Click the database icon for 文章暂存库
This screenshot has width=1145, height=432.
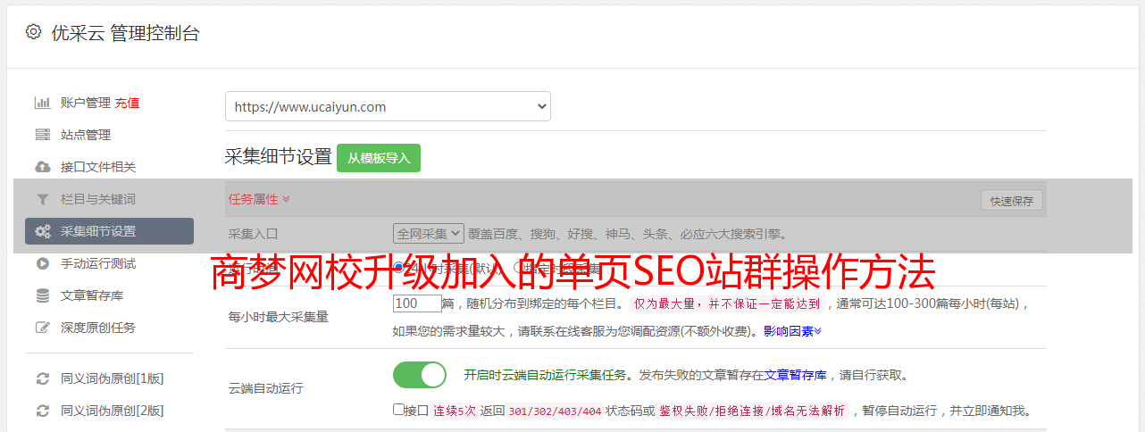[42, 295]
